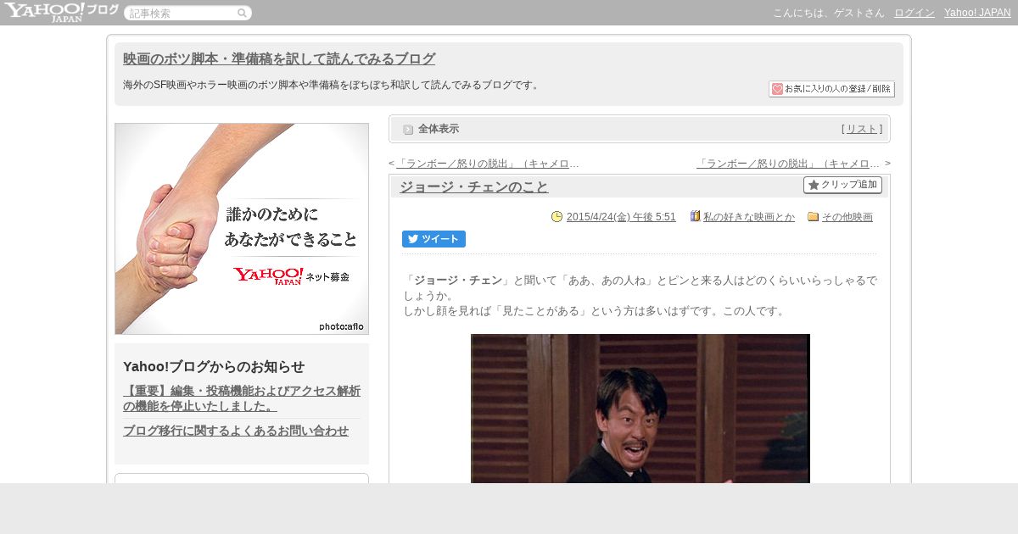Screen dimensions: 1018x534
Task: Click the folder icon beside その他映画
Action: [x=814, y=216]
